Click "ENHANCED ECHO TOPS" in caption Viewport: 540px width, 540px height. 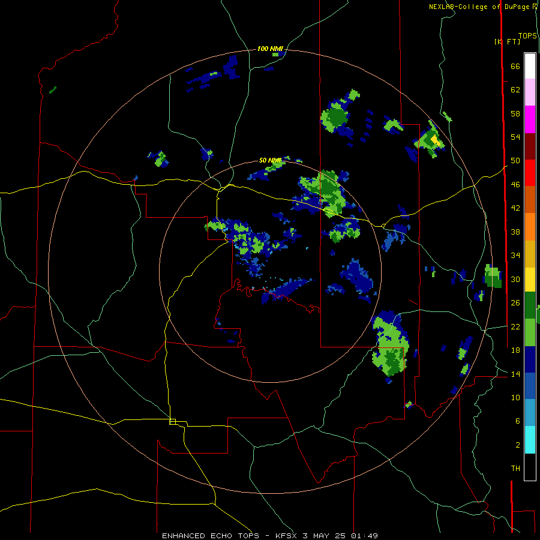211,536
